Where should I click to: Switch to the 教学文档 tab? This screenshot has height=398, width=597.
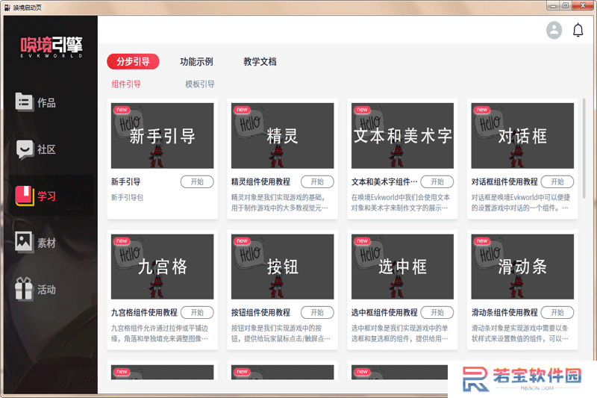click(260, 62)
